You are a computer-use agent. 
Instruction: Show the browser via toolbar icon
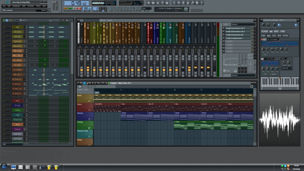click(x=162, y=3)
